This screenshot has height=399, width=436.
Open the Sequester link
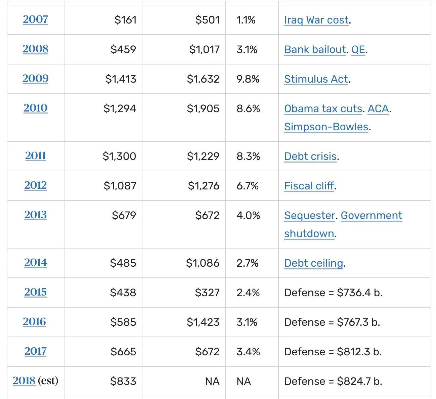[x=309, y=216]
